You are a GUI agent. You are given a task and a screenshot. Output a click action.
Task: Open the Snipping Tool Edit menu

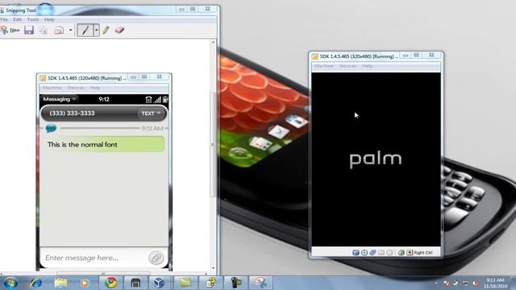(x=17, y=19)
